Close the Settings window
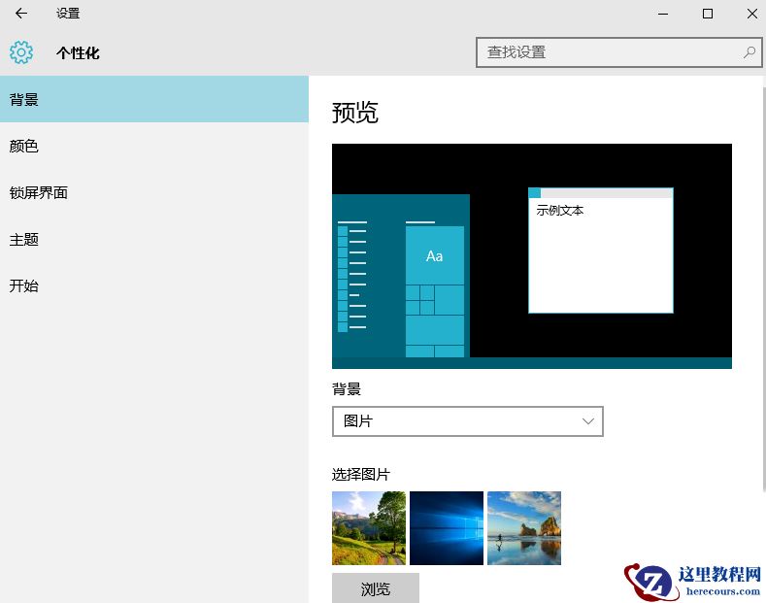Image resolution: width=766 pixels, height=603 pixels. [752, 14]
